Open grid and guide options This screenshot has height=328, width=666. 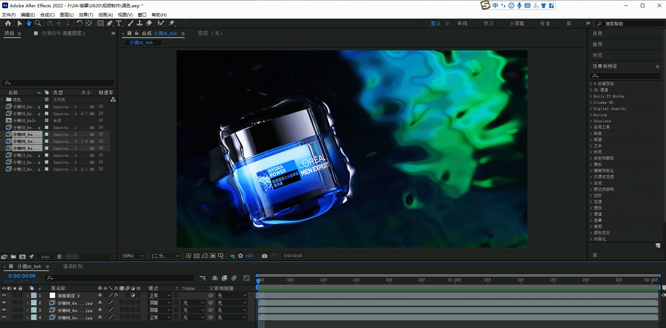(221, 256)
